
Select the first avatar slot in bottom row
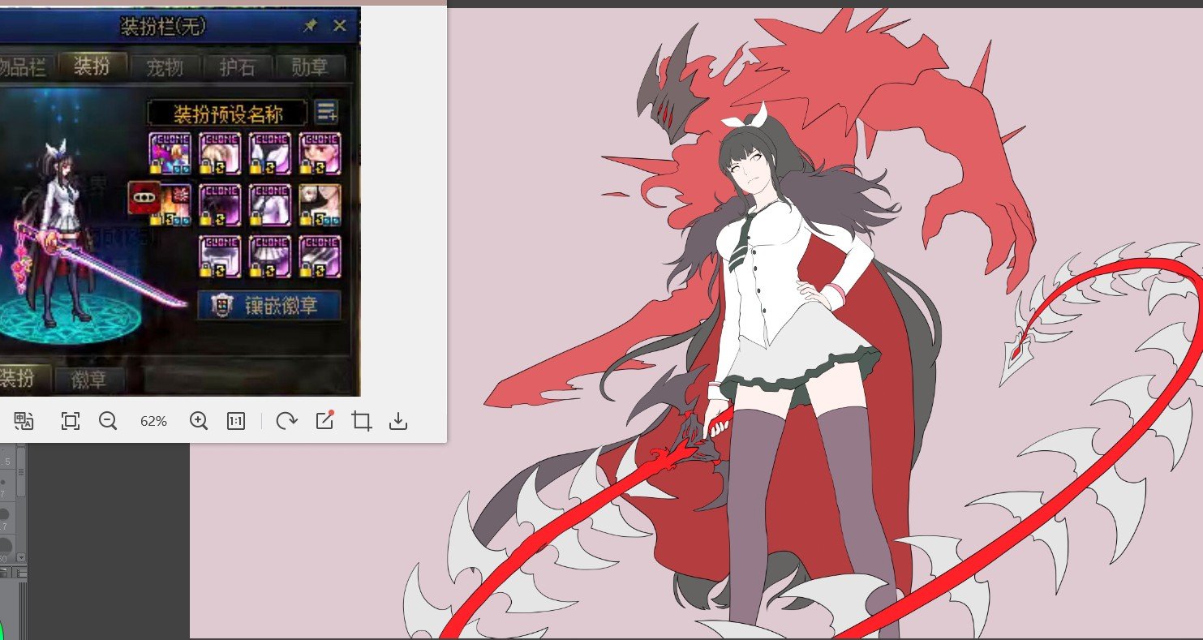pos(220,256)
